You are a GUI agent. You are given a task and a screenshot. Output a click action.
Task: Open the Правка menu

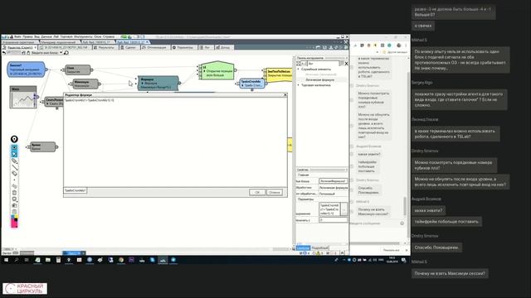27,36
